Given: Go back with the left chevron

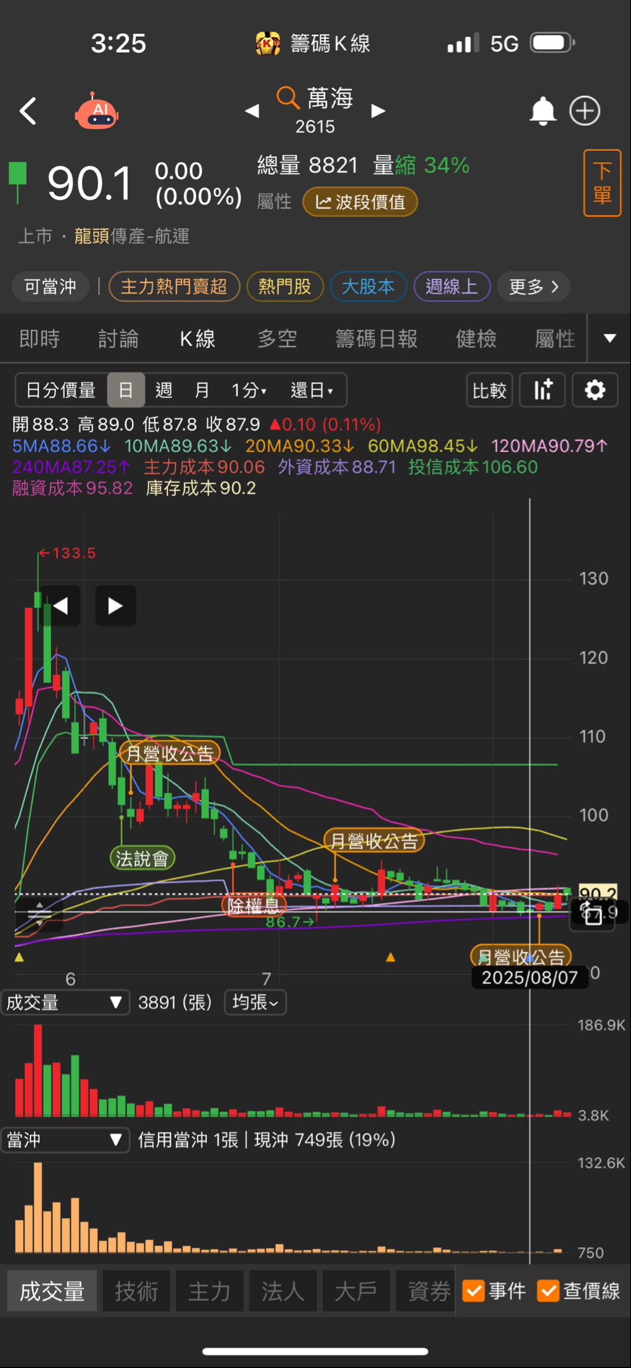Looking at the screenshot, I should coord(27,111).
